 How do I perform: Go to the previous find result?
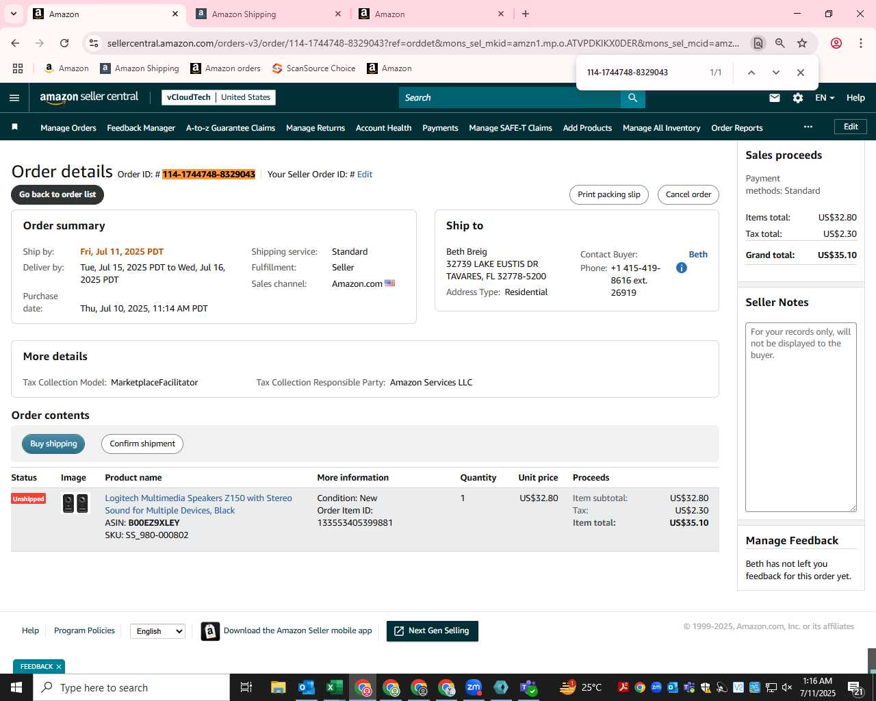[751, 73]
